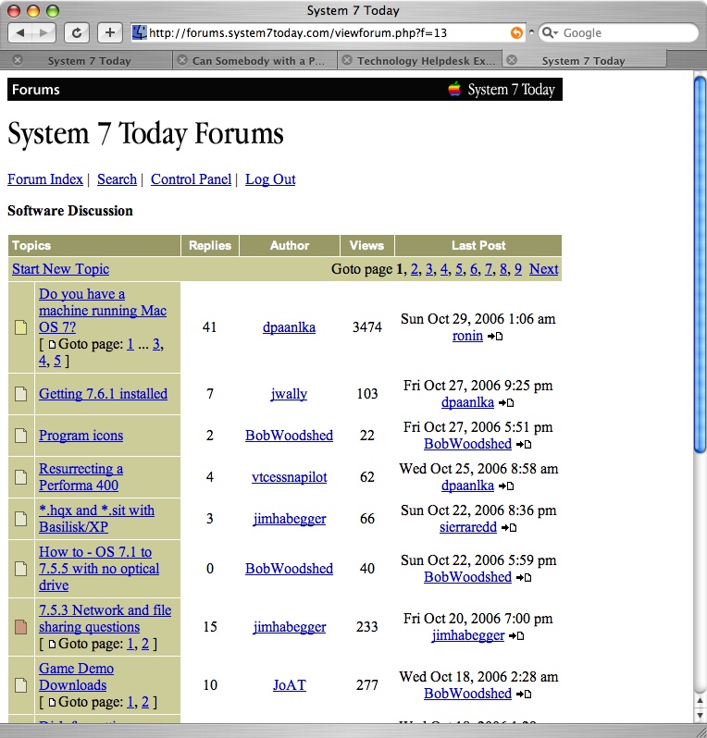Click latest-post arrow icon for Oct 27 5:51 pm post
The height and width of the screenshot is (738, 707).
(524, 444)
